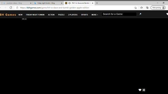Screen dimensions: 168x94
Task: Reload the page with the refresh icon
Action: 11,8
